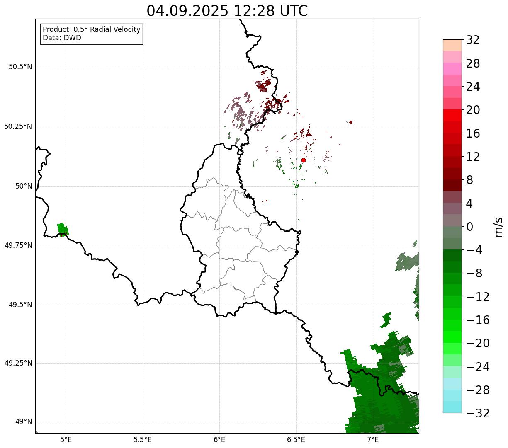This screenshot has width=508, height=448.
Task: Click the 49.75°N latitude label
Action: [18, 245]
